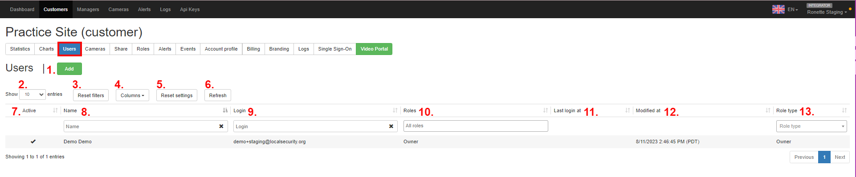Switch to the customer Cameras tab
856x177 pixels.
pyautogui.click(x=95, y=49)
